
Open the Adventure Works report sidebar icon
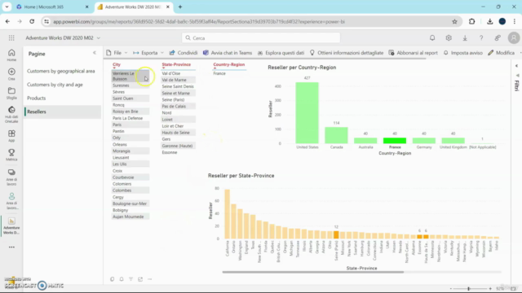pyautogui.click(x=11, y=226)
